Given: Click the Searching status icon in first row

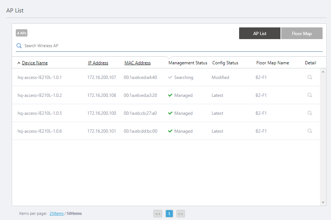Looking at the screenshot, I should tap(170, 77).
